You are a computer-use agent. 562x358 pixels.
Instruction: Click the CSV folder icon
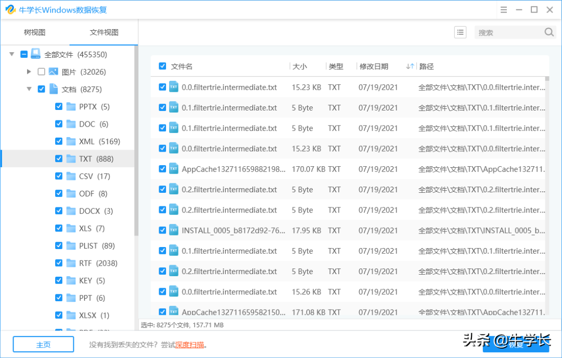pos(71,176)
